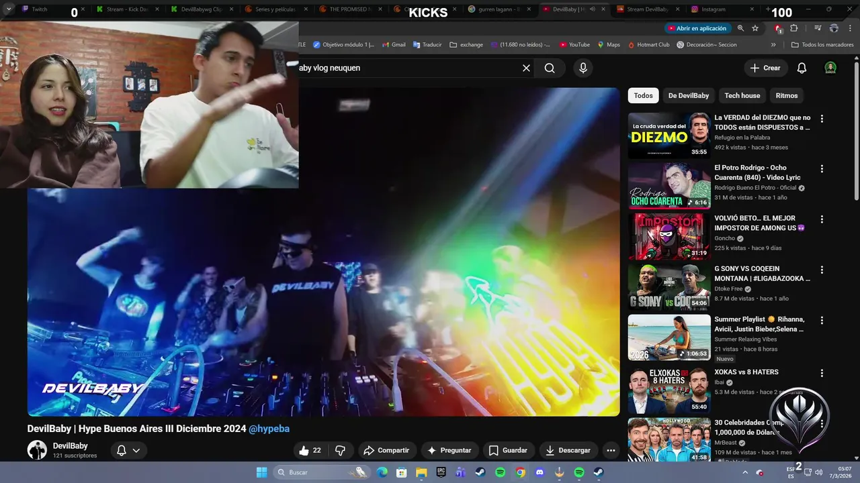The width and height of the screenshot is (860, 483).
Task: Open the YouTube bookmark in bookmarks bar
Action: [x=574, y=45]
